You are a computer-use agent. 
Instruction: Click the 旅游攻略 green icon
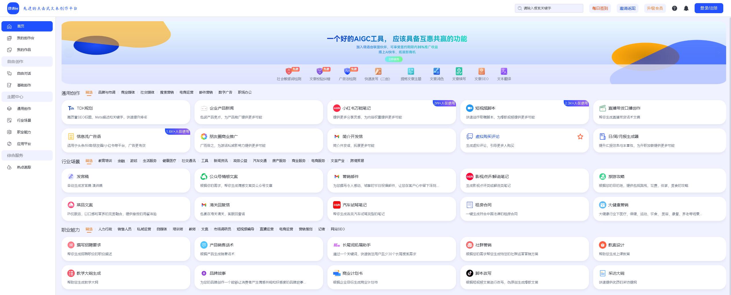(602, 177)
